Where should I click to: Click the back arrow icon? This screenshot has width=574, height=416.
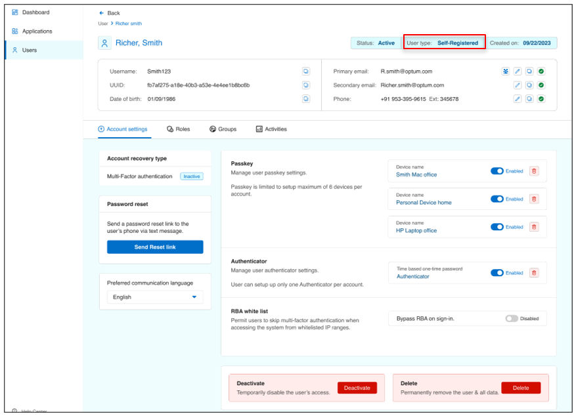click(101, 13)
